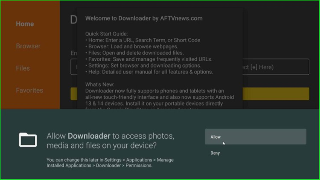Image resolution: width=320 pixels, height=180 pixels.
Task: Click the 'Welcome to Downloader by AFTVnews.com' title
Action: [144, 18]
